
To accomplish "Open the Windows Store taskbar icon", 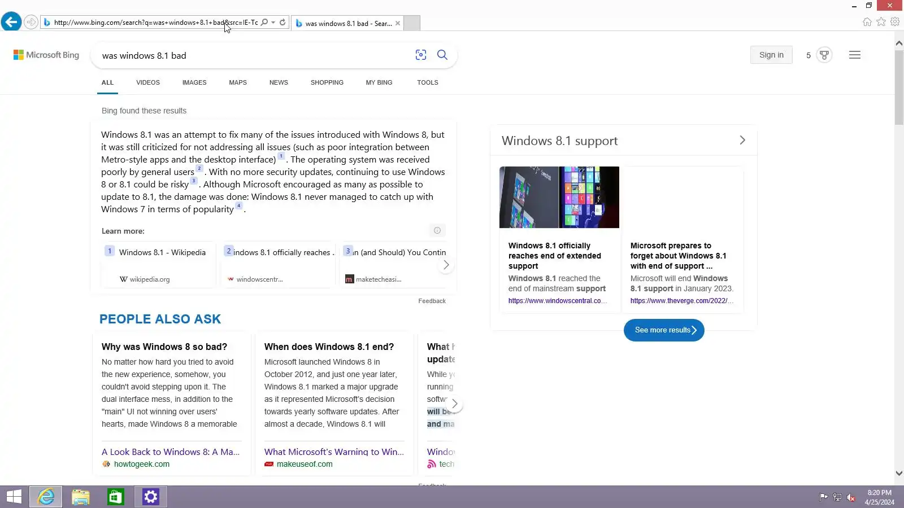I will click(116, 497).
